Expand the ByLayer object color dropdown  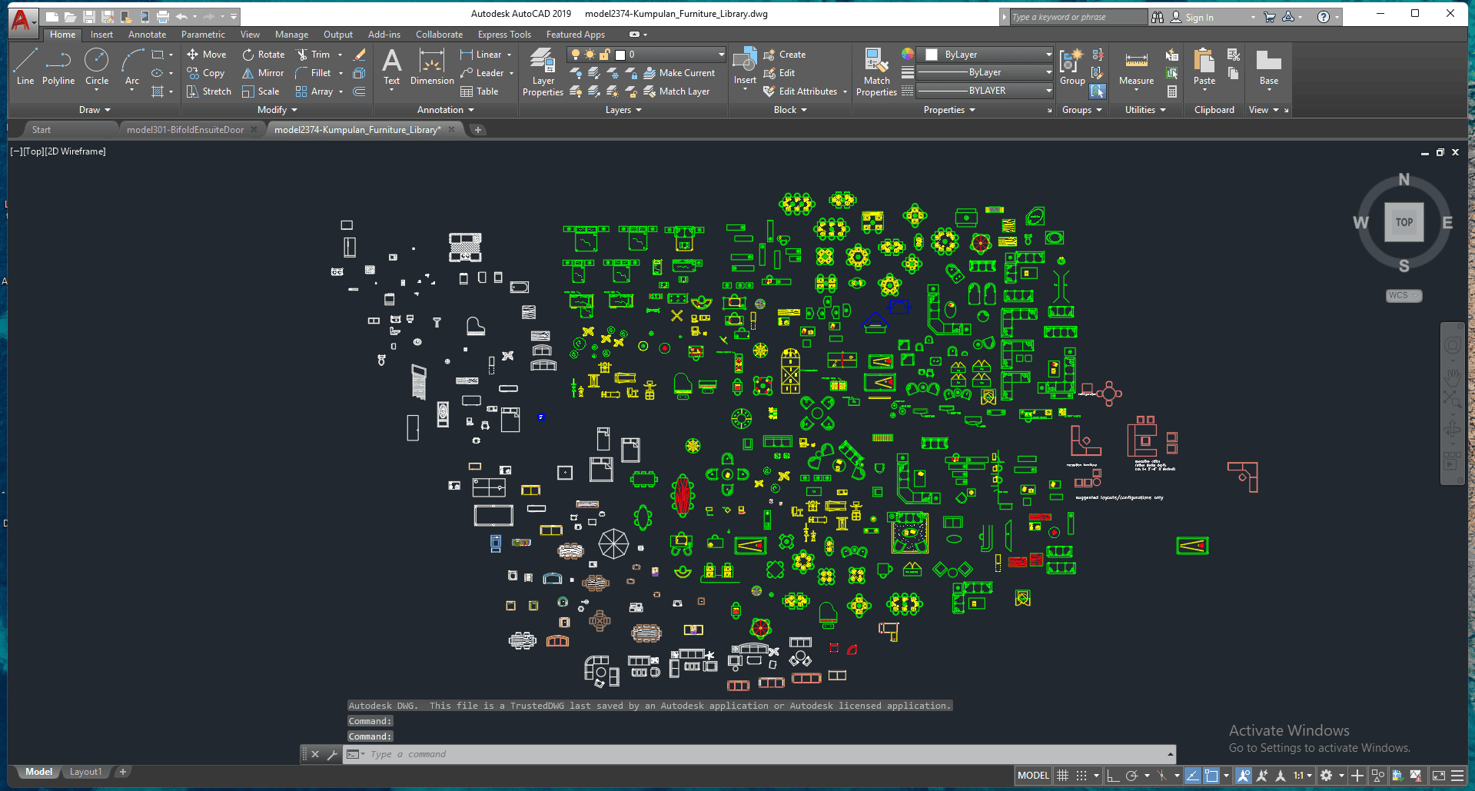1048,55
